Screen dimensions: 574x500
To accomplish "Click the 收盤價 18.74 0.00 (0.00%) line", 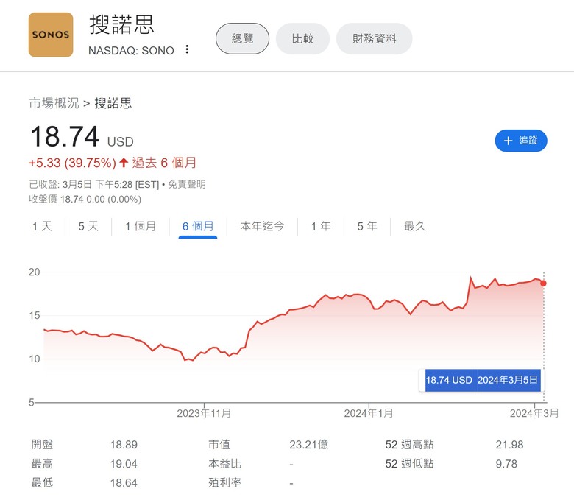I will (x=85, y=200).
